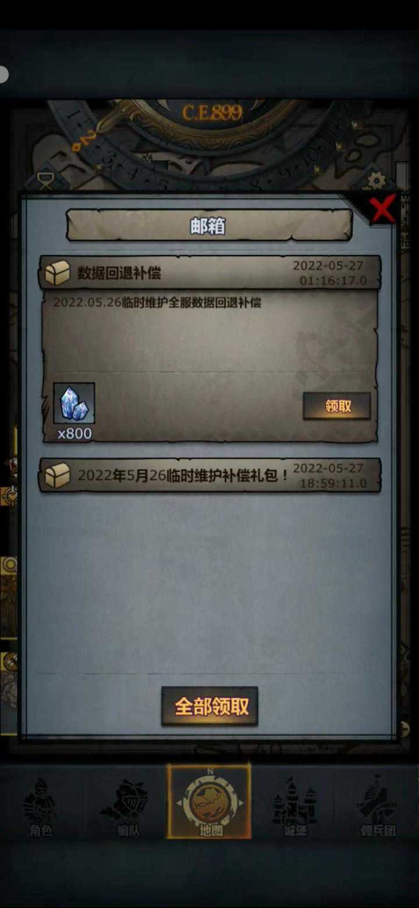Tap the x800 reward quantity label
The width and height of the screenshot is (419, 908).
[x=74, y=434]
